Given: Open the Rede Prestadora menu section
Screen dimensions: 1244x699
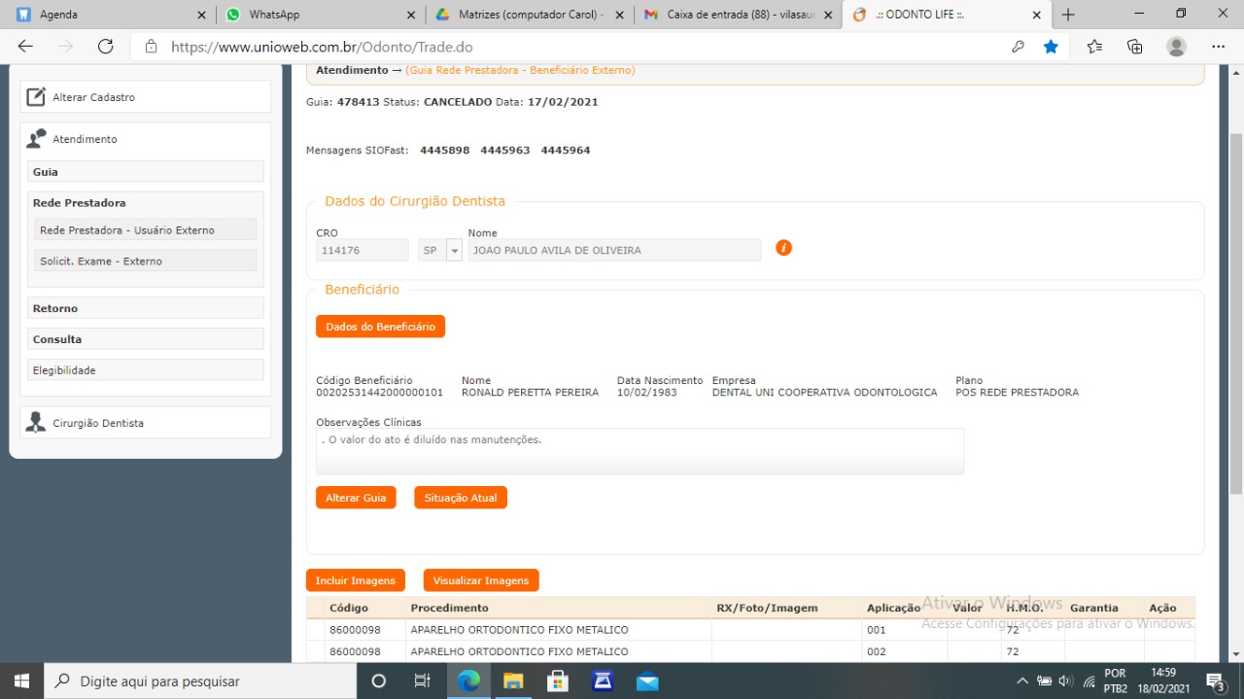Looking at the screenshot, I should [x=146, y=202].
